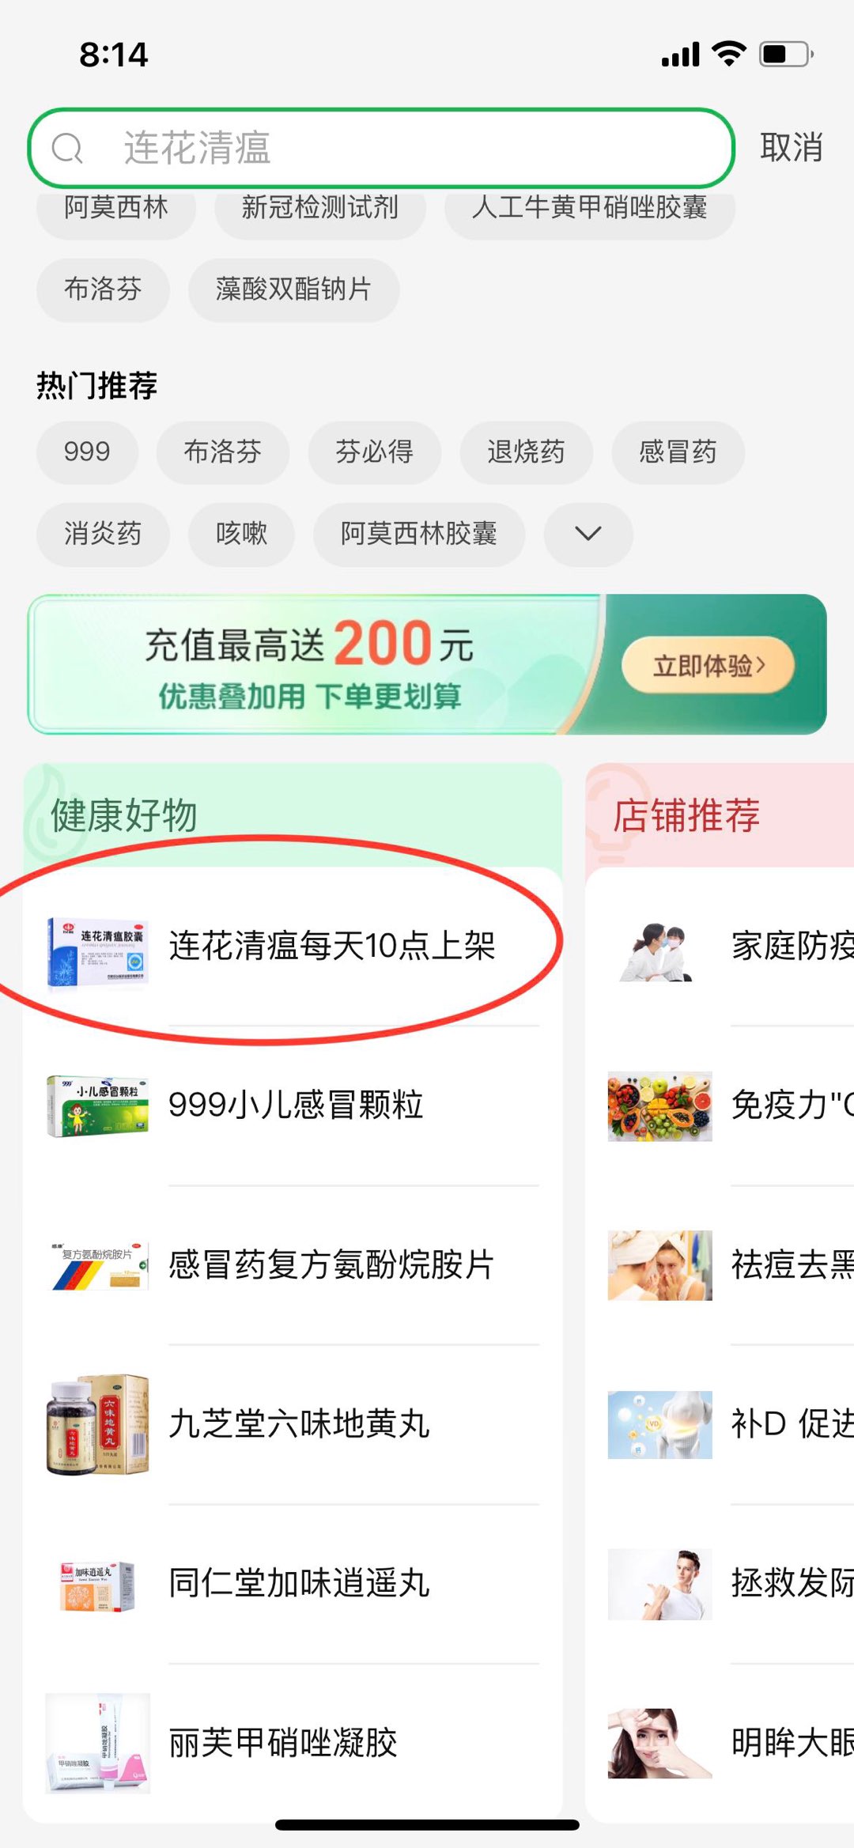
Task: Pick the 阿莫西林胶囊 suggestion chip
Action: click(419, 534)
